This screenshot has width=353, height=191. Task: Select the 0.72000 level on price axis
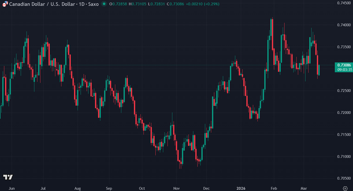tap(344, 113)
